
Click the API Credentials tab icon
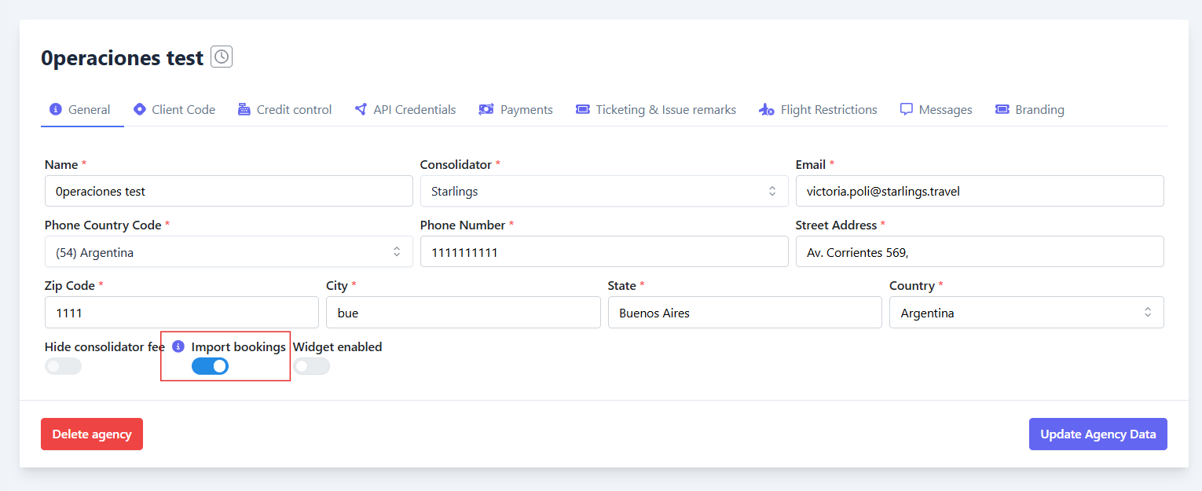point(361,109)
